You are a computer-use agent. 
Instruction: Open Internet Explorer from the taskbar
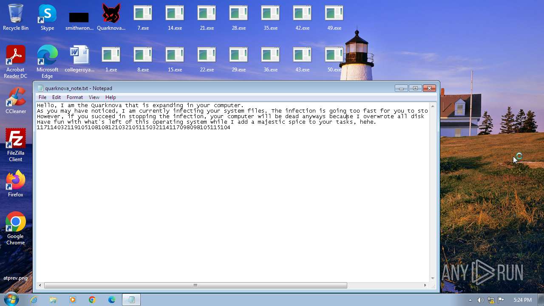pyautogui.click(x=34, y=300)
